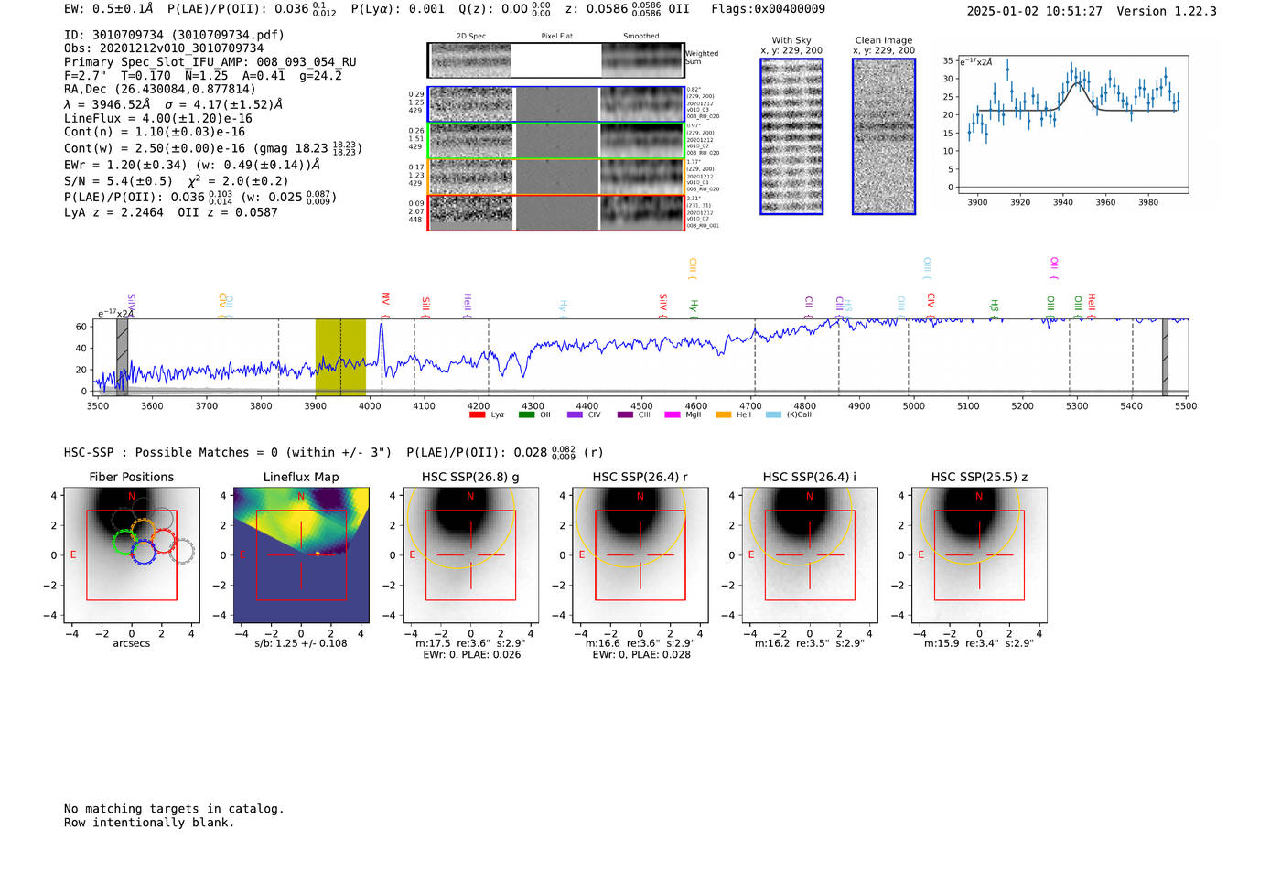Open the Lineflux Map plot
Screen dimensions: 1281x872
pos(301,555)
